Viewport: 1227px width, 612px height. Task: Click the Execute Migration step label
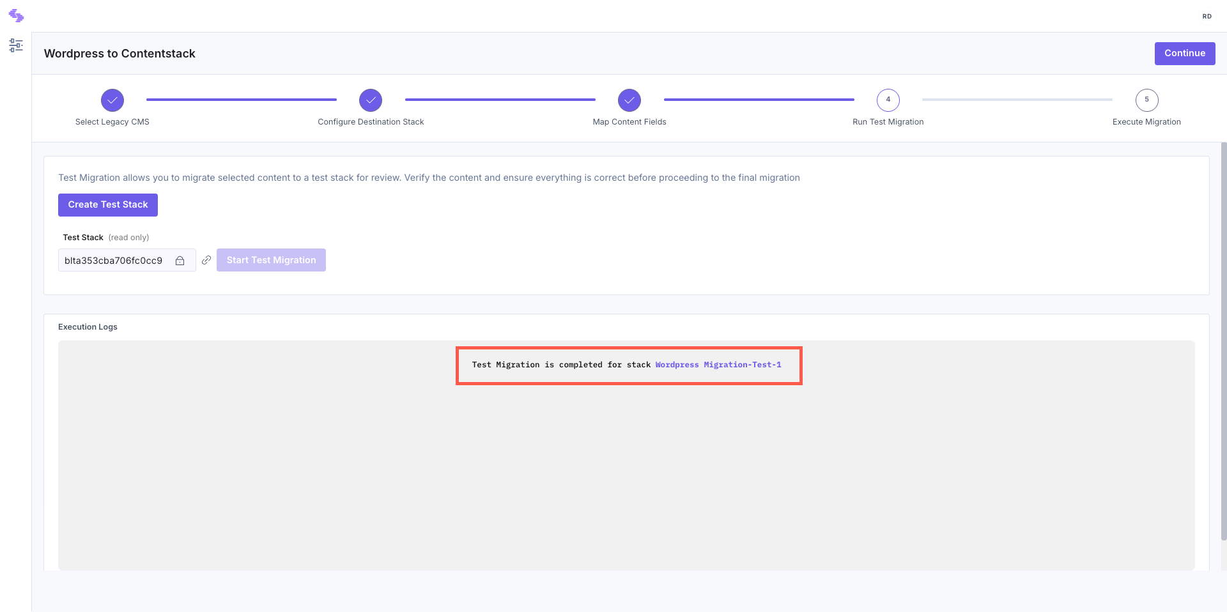[1147, 122]
